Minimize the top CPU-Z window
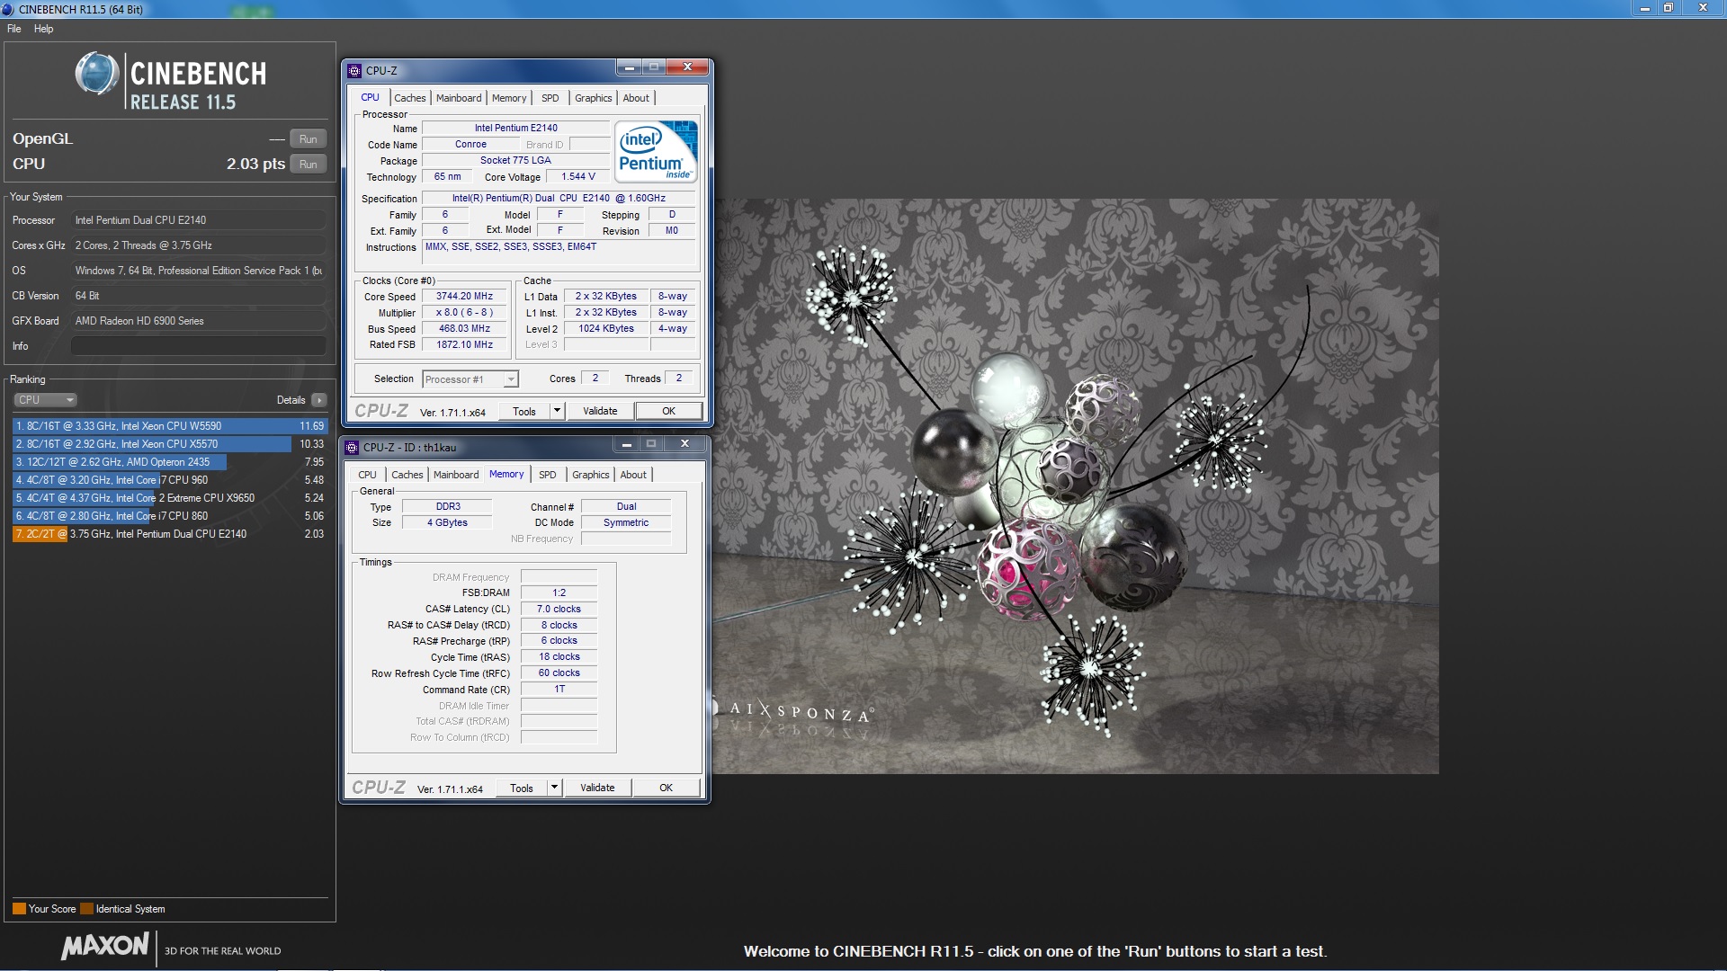 click(x=630, y=67)
